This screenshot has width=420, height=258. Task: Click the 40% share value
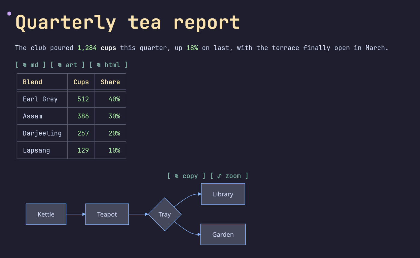(x=114, y=99)
